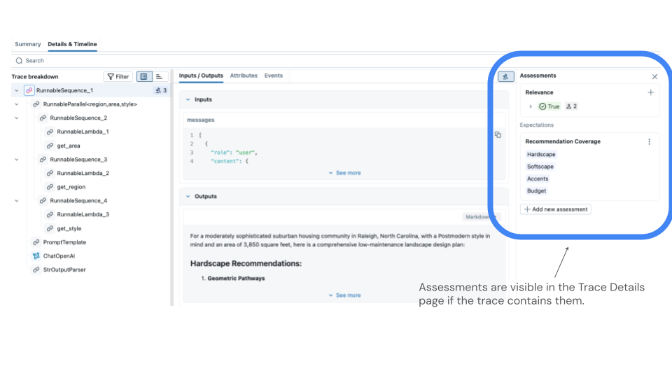Viewport: 672px width, 378px height.
Task: Open the Summary tab
Action: (x=28, y=44)
